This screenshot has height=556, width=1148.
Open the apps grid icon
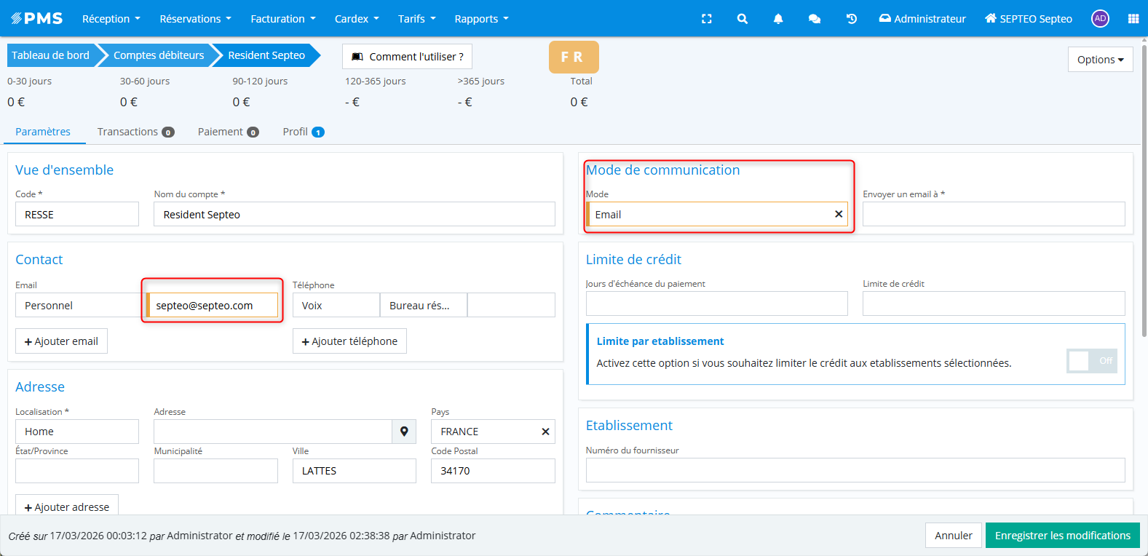click(x=1133, y=19)
